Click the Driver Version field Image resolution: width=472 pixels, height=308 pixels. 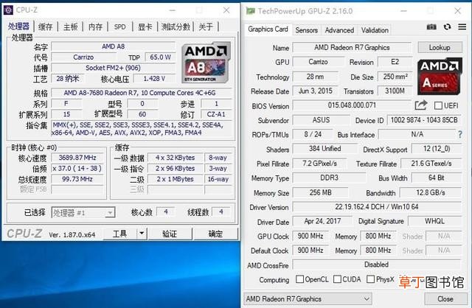377,207
